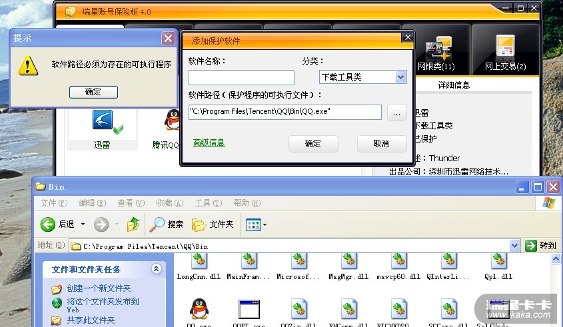Select the QQZip.dll file icon
The image size is (563, 327).
pos(298,309)
